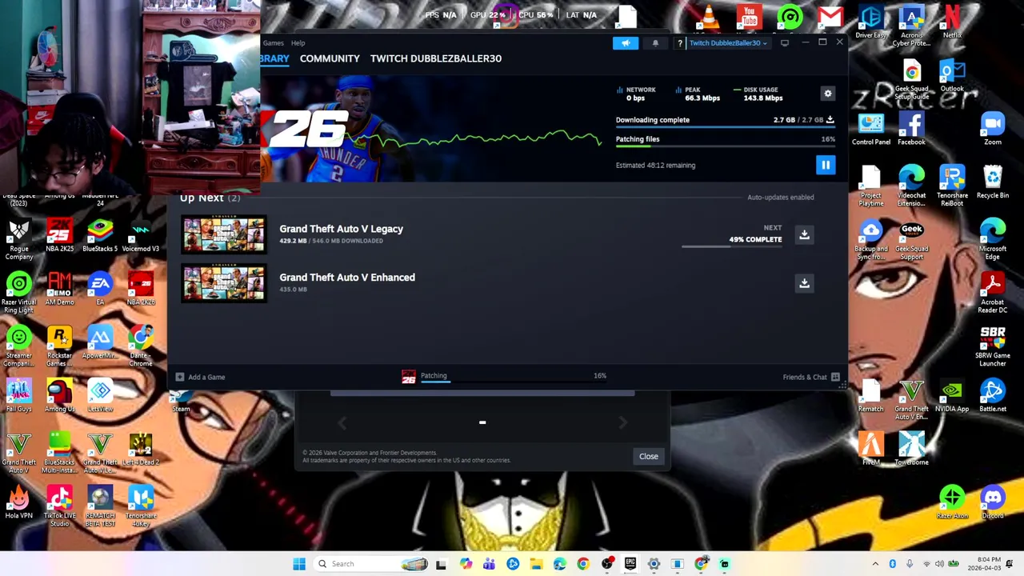Open Left 4 Dead 2 shortcut
Viewport: 1024px width, 576px height.
[141, 450]
